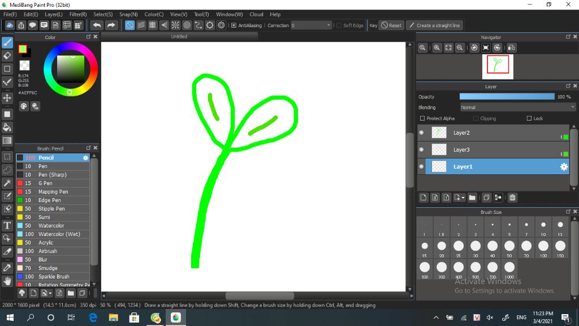Screen dimensions: 579x326
Task: Open the Layer menu
Action: click(54, 14)
